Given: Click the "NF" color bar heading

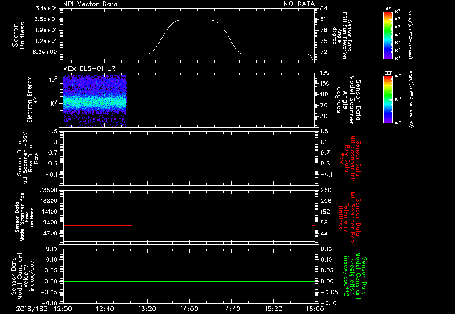Looking at the screenshot, I should (388, 9).
